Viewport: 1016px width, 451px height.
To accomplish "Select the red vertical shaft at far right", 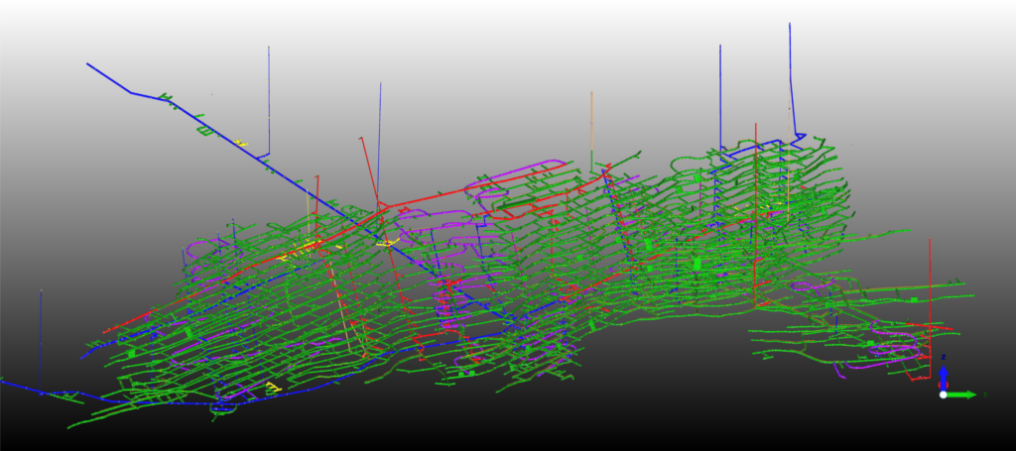I will [x=930, y=278].
